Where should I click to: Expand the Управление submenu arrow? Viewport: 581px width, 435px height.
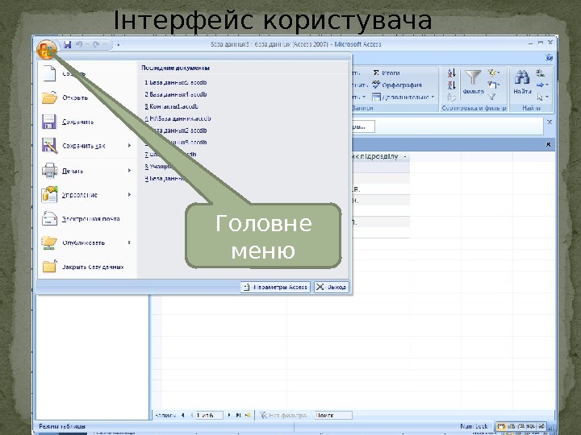click(129, 194)
